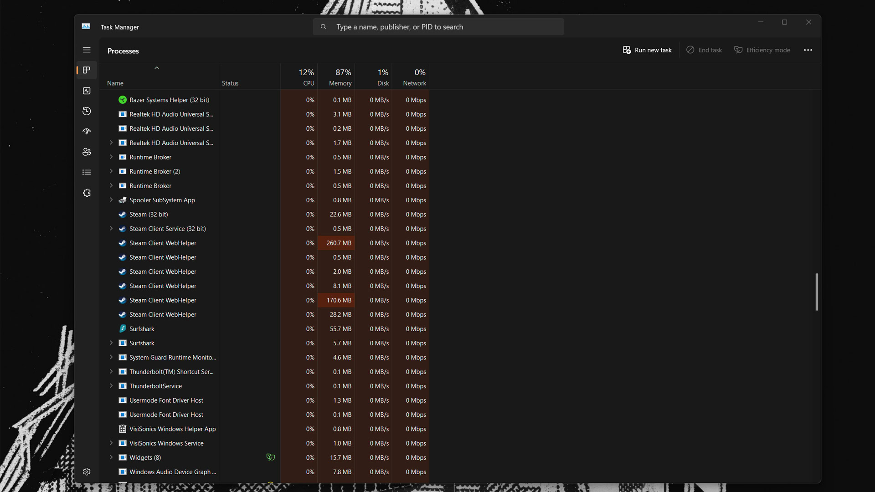The width and height of the screenshot is (875, 492).
Task: Click the Run new task button
Action: tap(647, 50)
